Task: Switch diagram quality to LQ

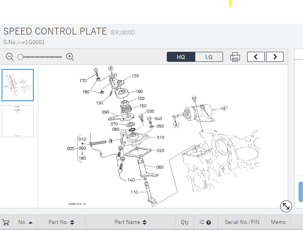Action: click(x=209, y=57)
